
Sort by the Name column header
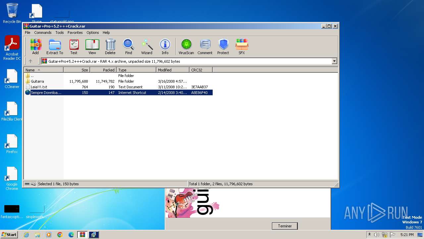coord(43,70)
